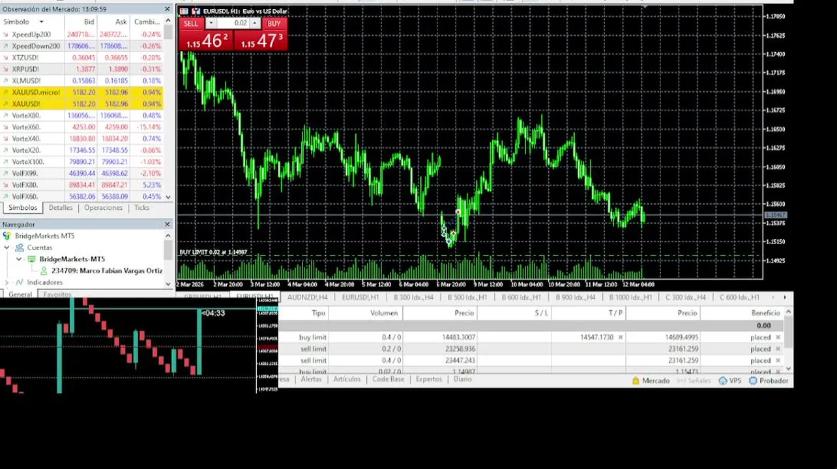Click the XLMUSD! up-arrow direction icon
The height and width of the screenshot is (469, 837).
(x=6, y=81)
